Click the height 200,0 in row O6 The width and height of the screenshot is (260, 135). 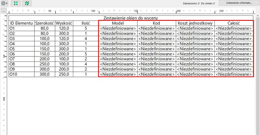(64, 54)
